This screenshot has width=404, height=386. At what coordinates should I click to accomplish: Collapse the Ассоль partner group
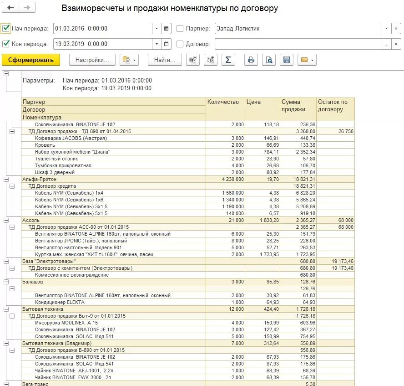click(6, 220)
